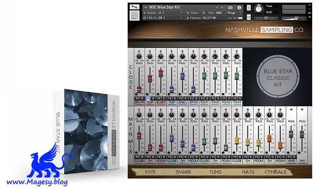Adjust the BEATR channel pan knob
324x189 pixels.
tap(139, 56)
